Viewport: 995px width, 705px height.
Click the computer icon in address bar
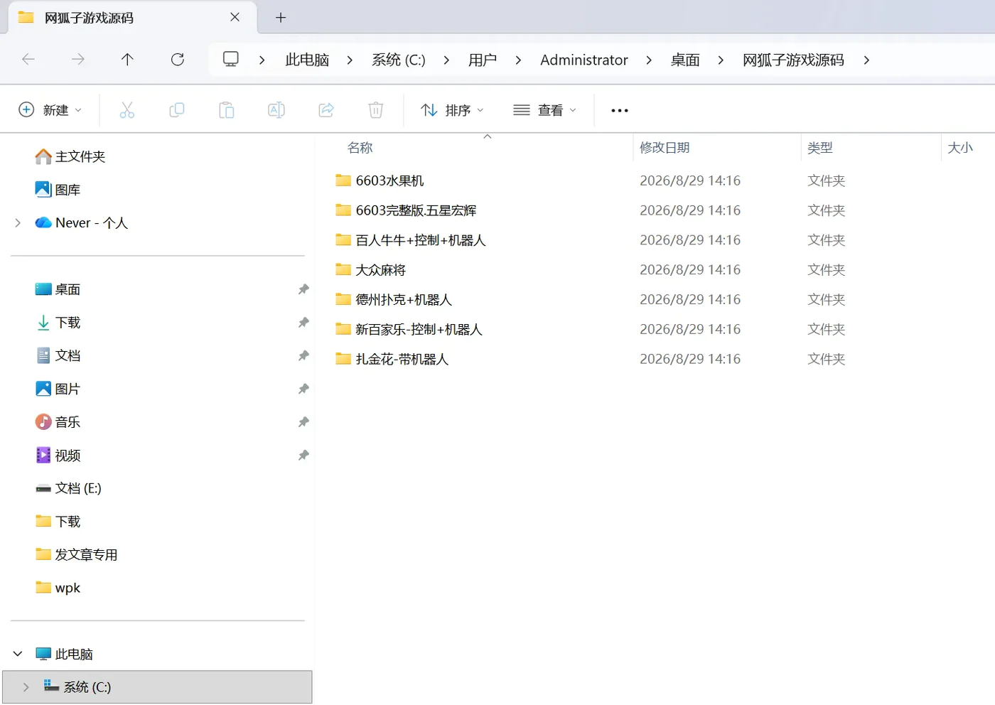point(231,60)
